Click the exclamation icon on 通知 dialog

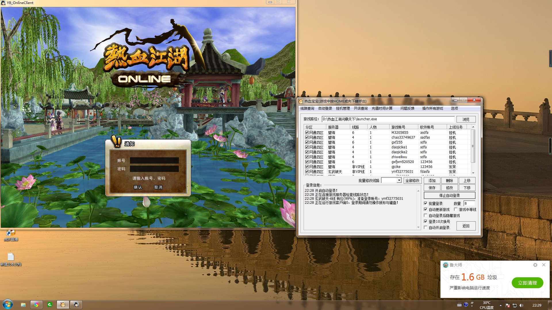click(x=116, y=141)
